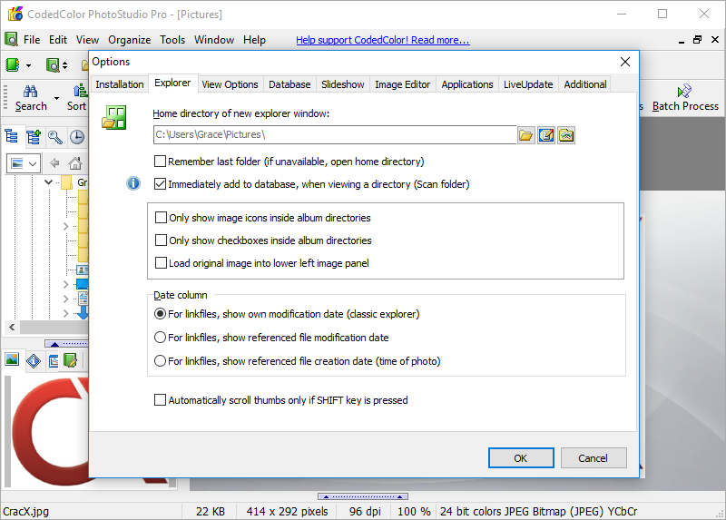Click the home icon in folder panel
Viewport: 726px width, 520px height.
(75, 163)
